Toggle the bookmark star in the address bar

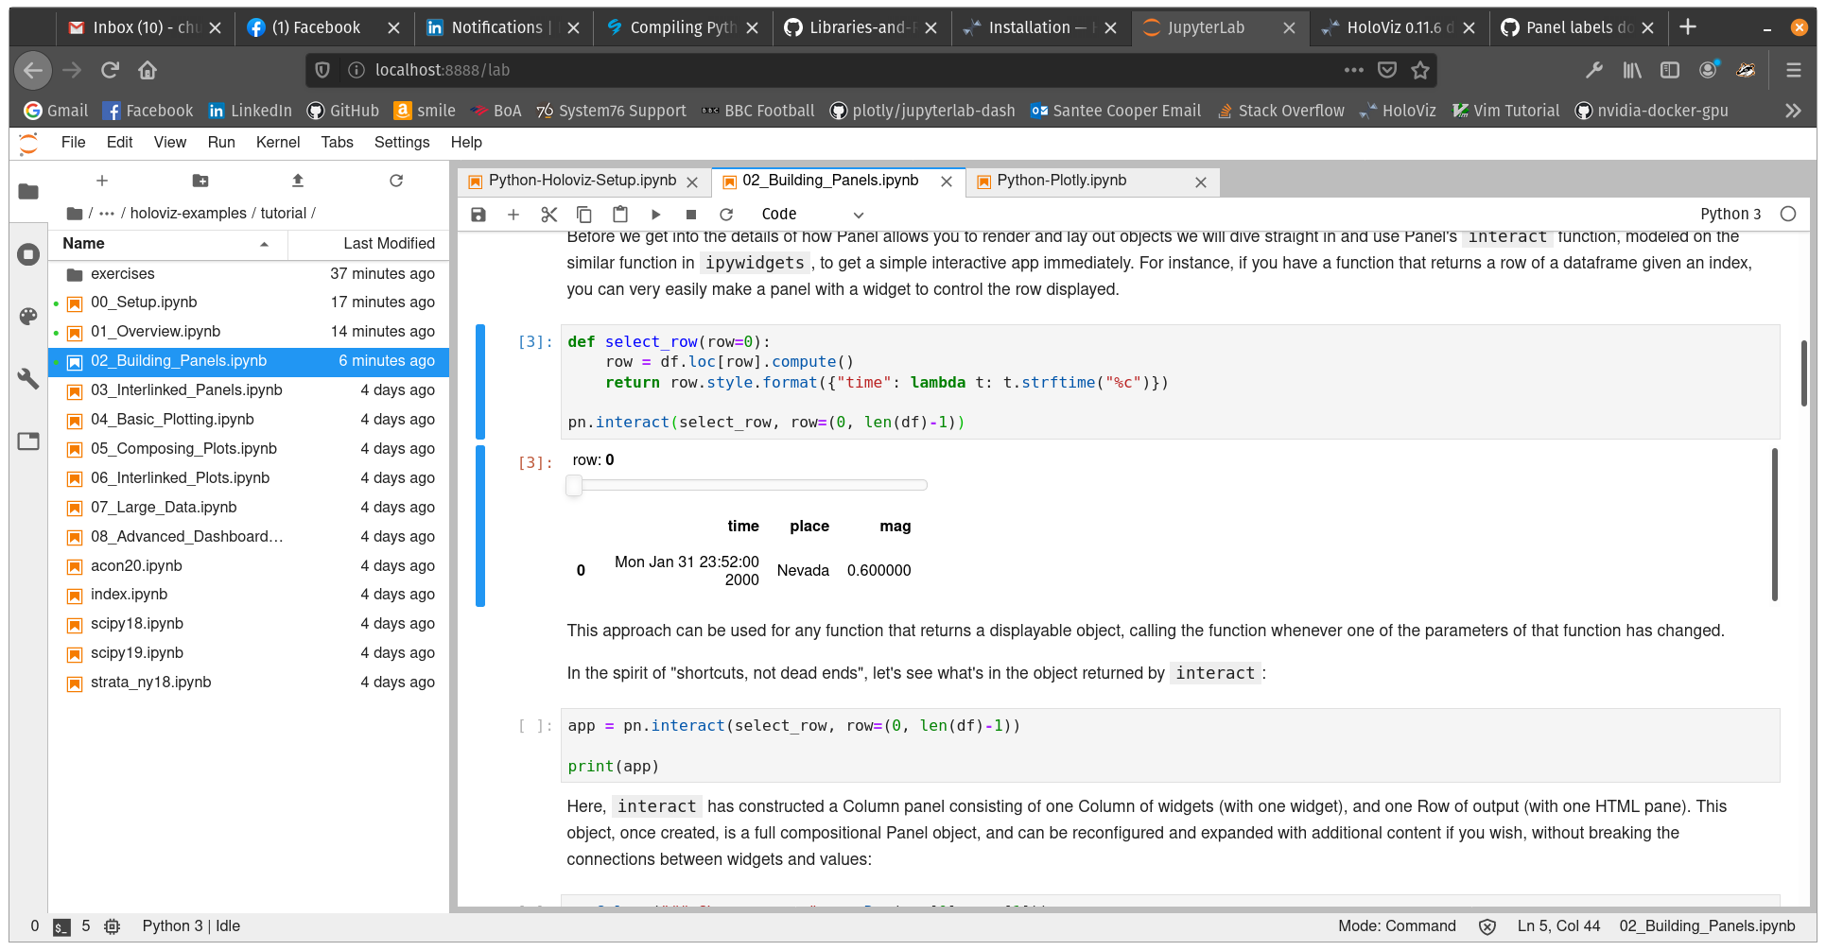(1421, 69)
